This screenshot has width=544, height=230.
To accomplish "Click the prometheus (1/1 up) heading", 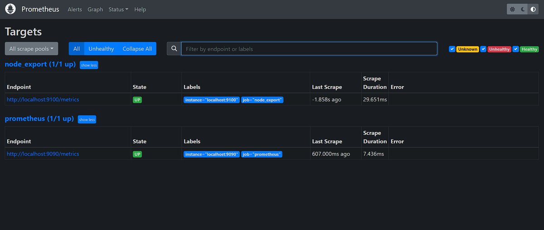I will 39,119.
